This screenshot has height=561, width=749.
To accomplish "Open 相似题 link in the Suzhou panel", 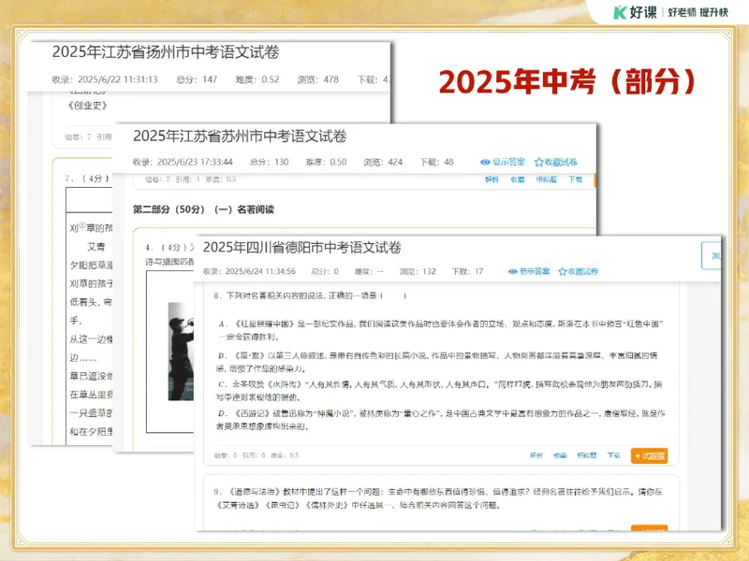I will (546, 180).
